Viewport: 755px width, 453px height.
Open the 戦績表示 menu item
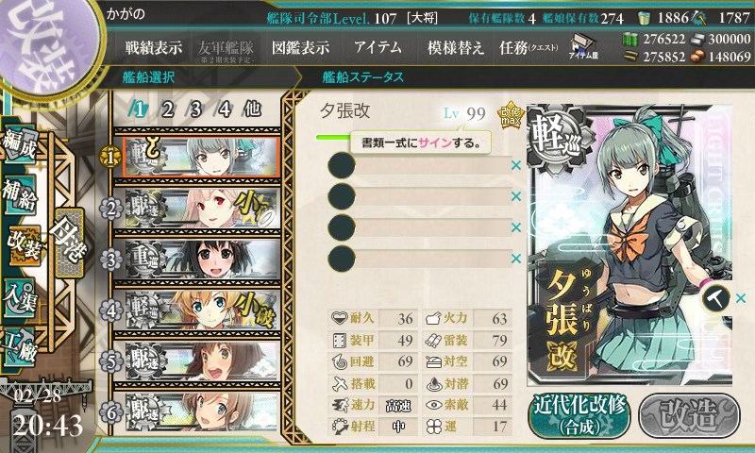154,47
